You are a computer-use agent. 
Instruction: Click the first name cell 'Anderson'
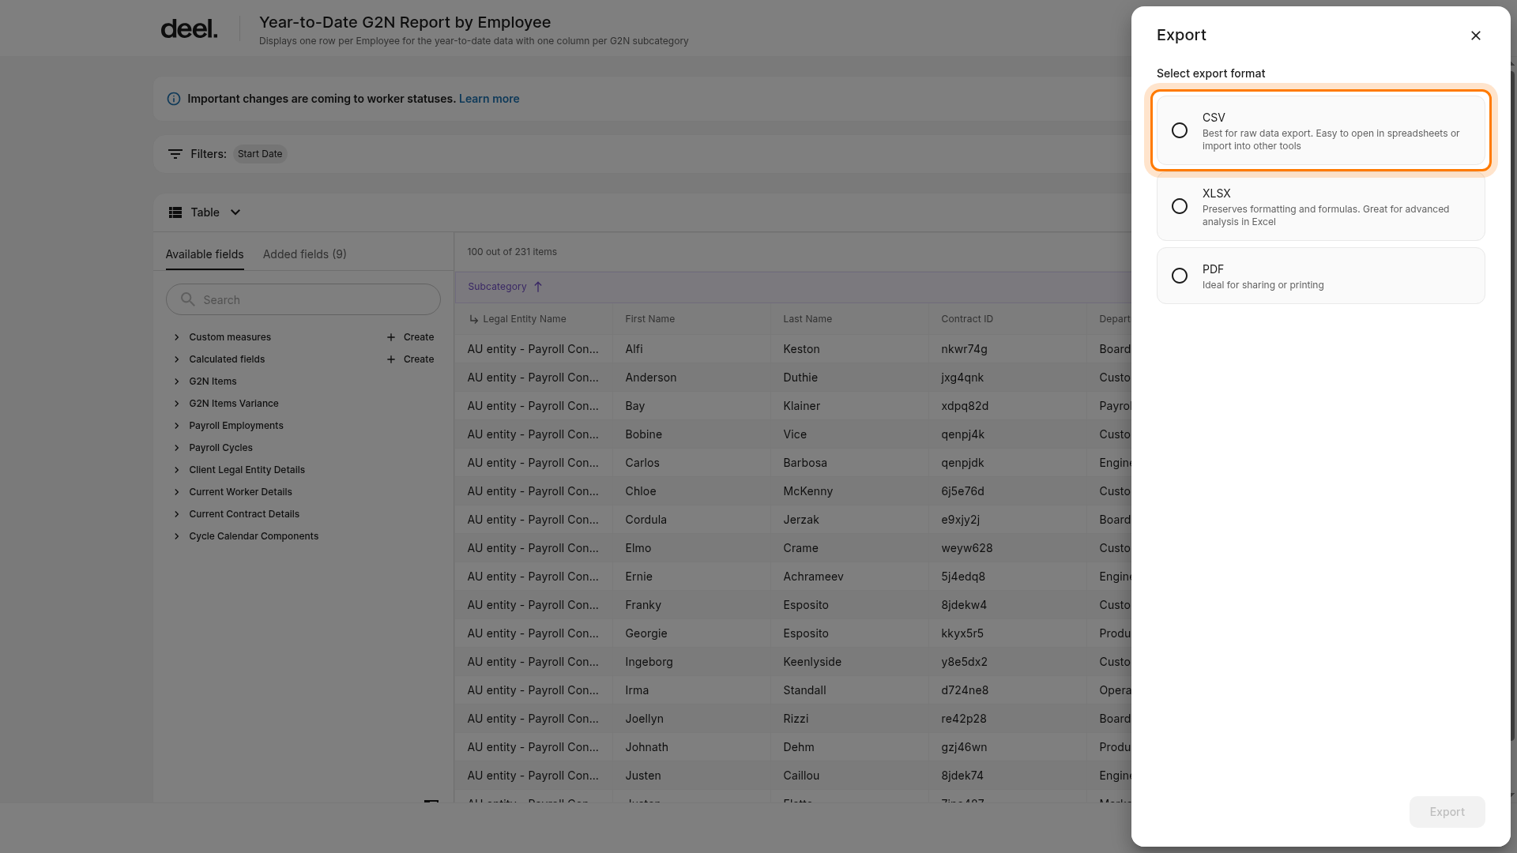[651, 378]
